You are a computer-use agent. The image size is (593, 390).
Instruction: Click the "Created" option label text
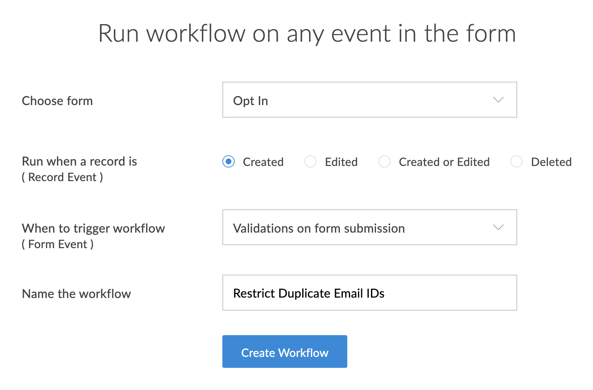click(263, 162)
